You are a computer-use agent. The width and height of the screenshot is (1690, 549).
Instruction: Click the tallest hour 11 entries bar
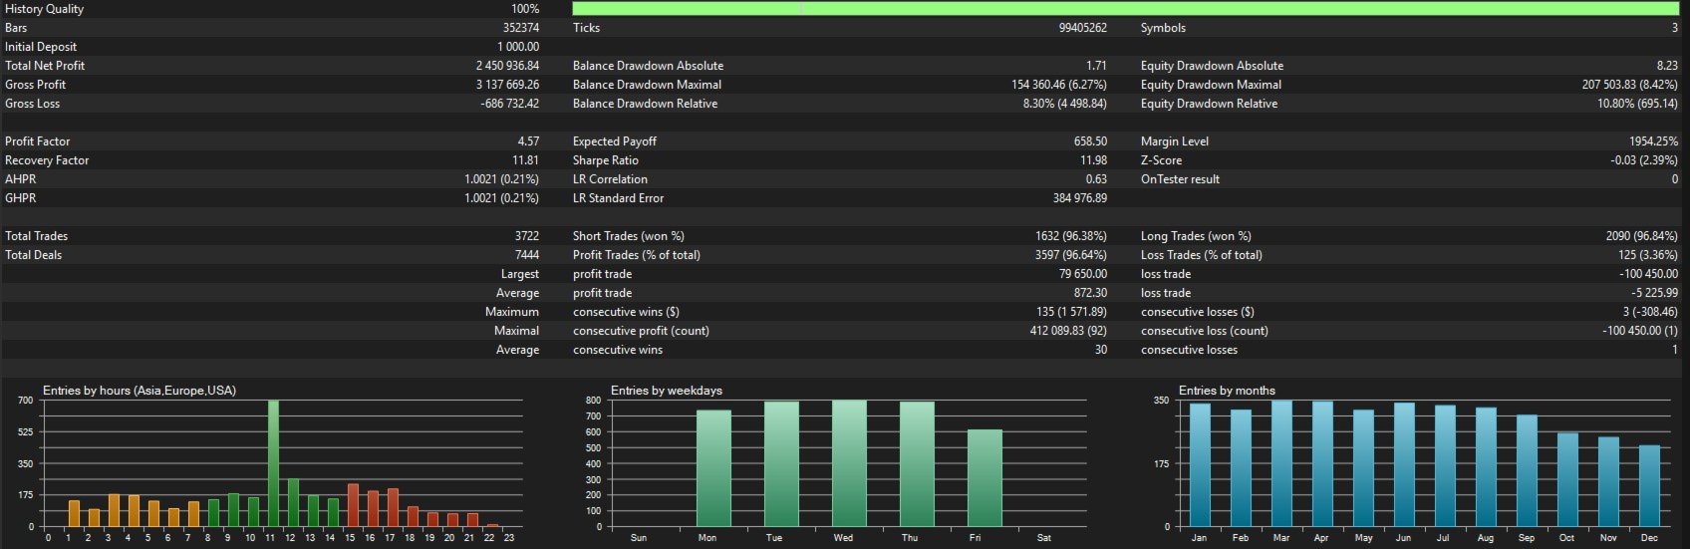pos(273,463)
